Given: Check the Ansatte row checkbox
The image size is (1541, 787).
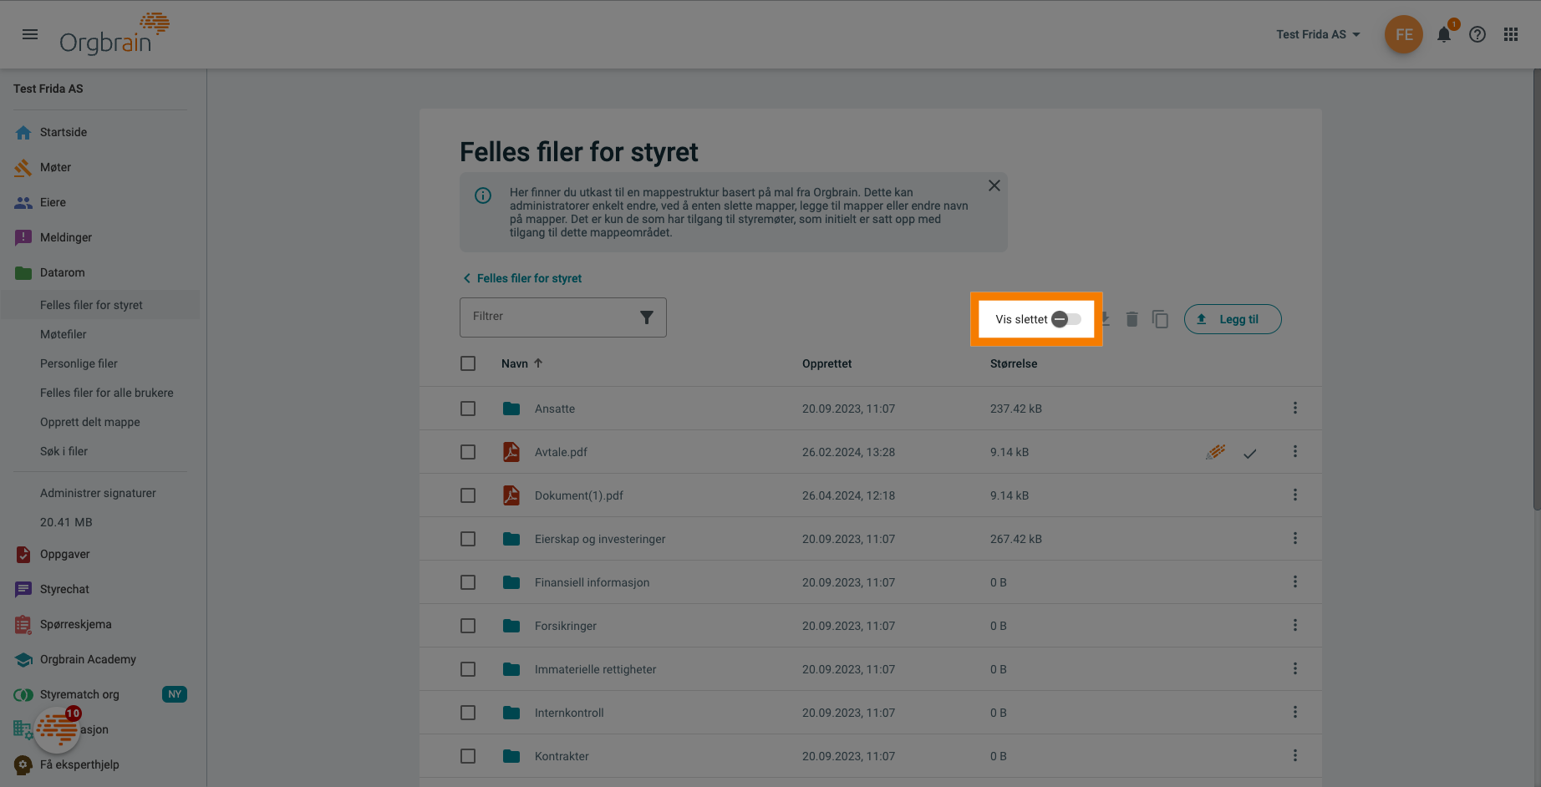Looking at the screenshot, I should coord(468,409).
